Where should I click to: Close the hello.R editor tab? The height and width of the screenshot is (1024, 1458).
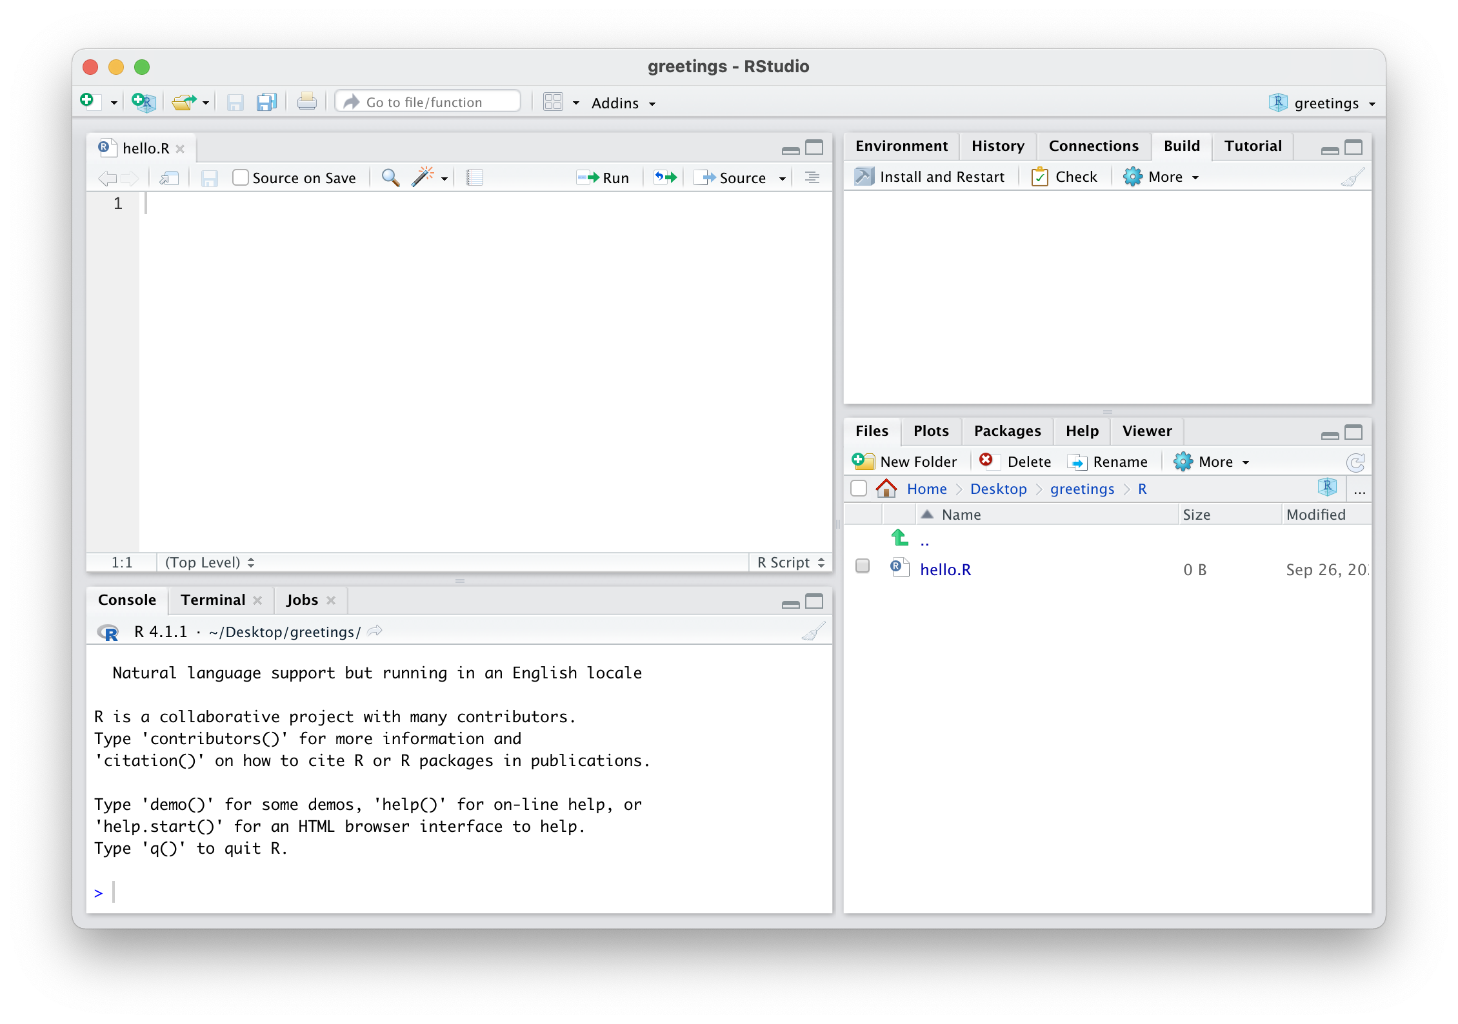coord(181,149)
